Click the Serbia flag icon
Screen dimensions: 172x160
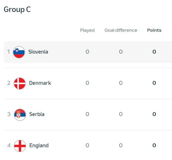pos(20,114)
